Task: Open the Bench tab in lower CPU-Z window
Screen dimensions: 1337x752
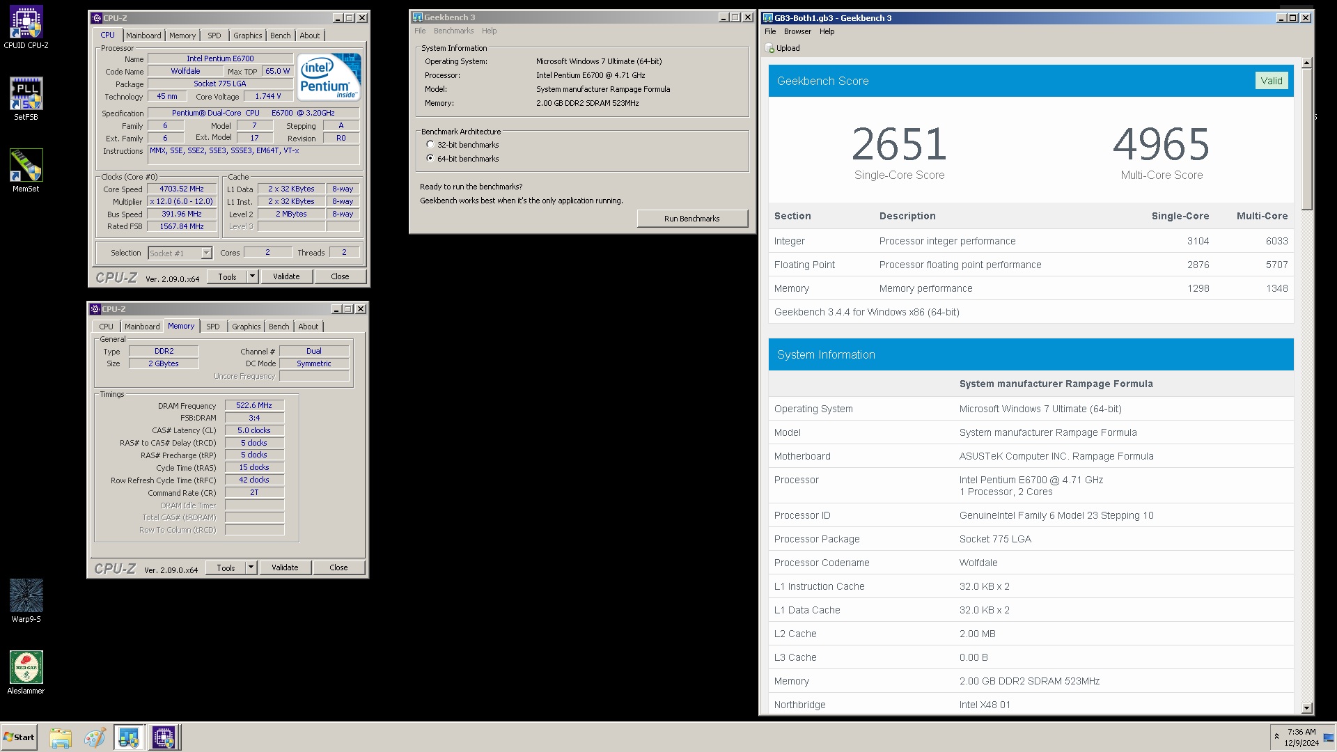Action: [279, 327]
